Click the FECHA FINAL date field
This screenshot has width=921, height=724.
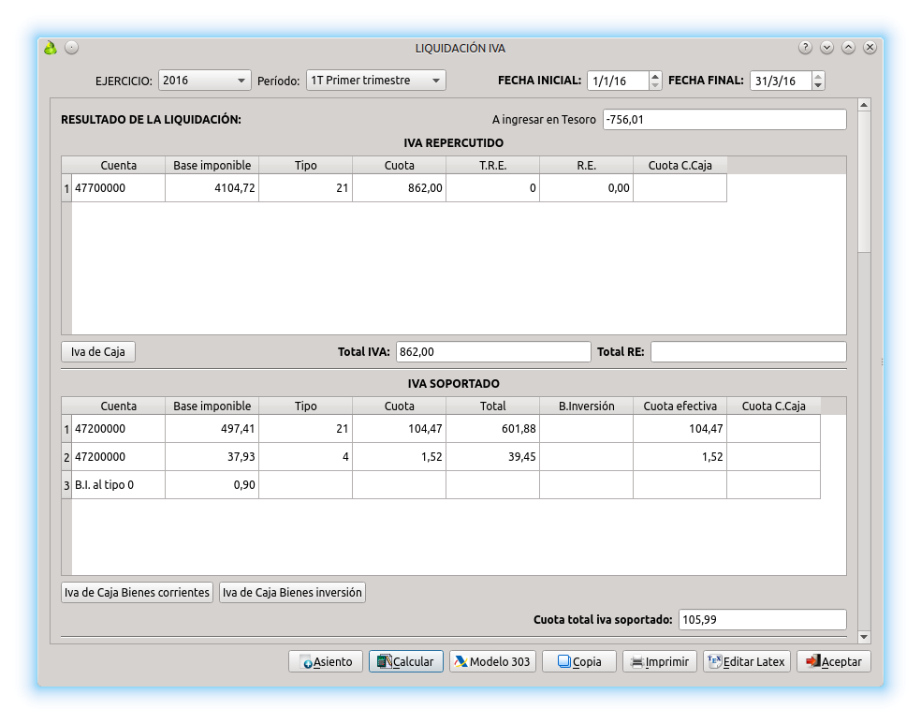tap(782, 81)
